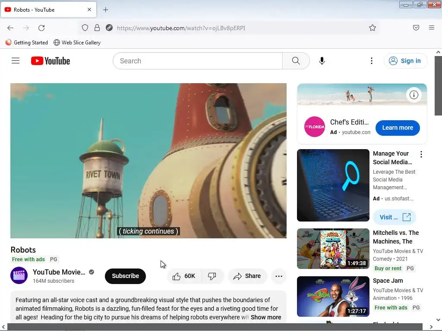The height and width of the screenshot is (331, 442).
Task: Click vertical scrollbar thumb
Action: (x=438, y=86)
